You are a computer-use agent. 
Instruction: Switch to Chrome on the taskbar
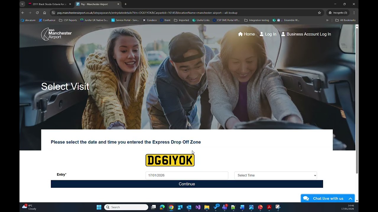[x=171, y=207]
